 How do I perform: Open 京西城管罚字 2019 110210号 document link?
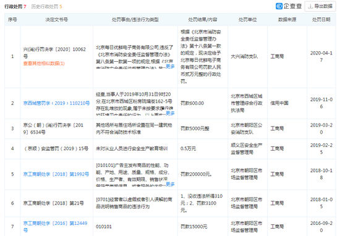click(x=56, y=103)
